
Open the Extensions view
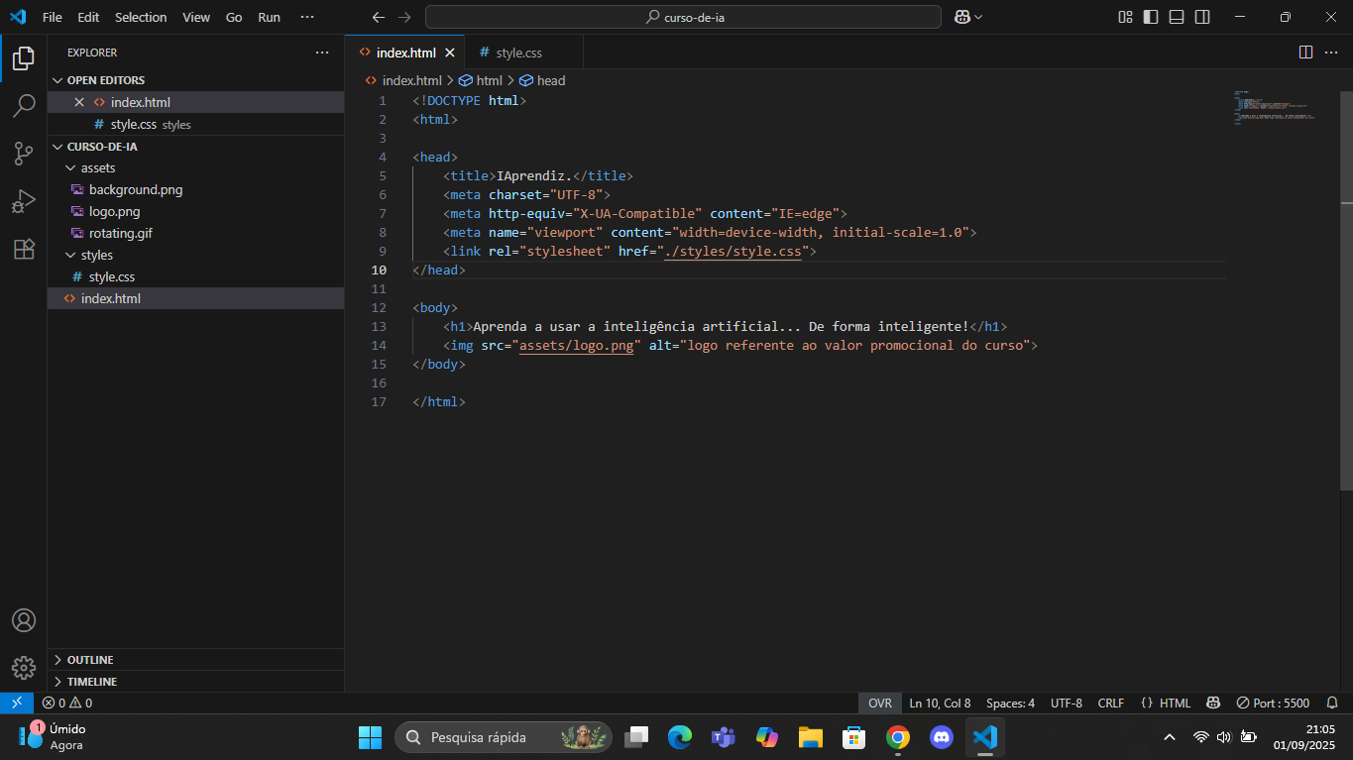point(24,249)
